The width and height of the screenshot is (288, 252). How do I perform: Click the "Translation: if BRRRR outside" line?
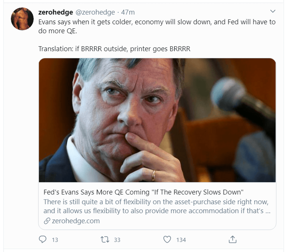tap(114, 49)
